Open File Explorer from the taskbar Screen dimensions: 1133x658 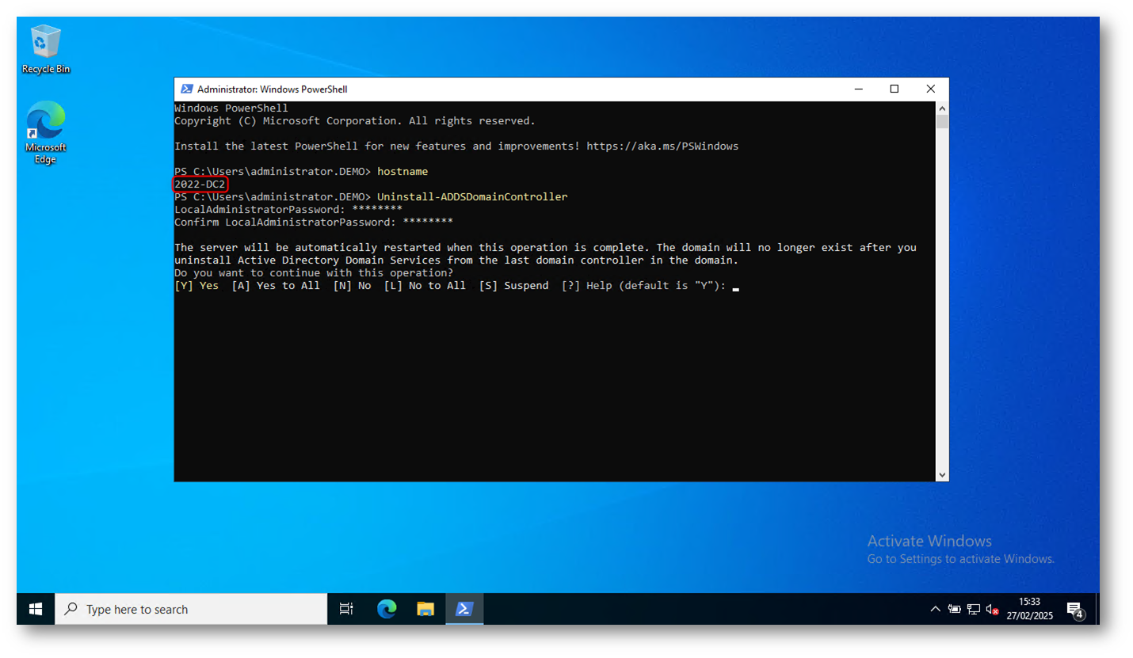point(425,609)
